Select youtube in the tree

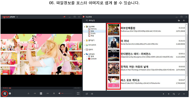[93, 59]
